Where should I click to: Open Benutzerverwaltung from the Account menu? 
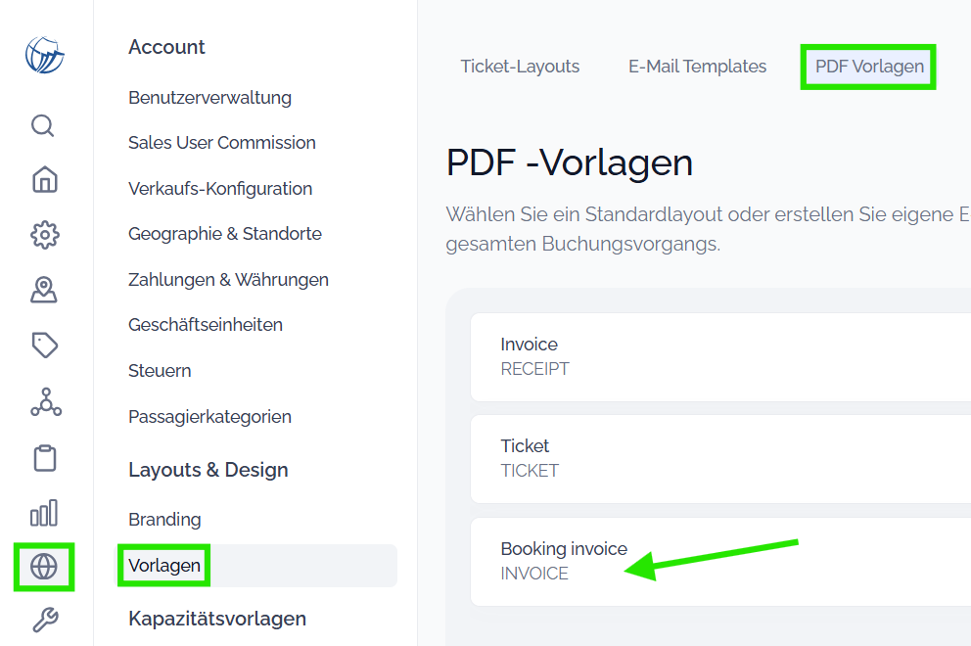click(x=209, y=97)
